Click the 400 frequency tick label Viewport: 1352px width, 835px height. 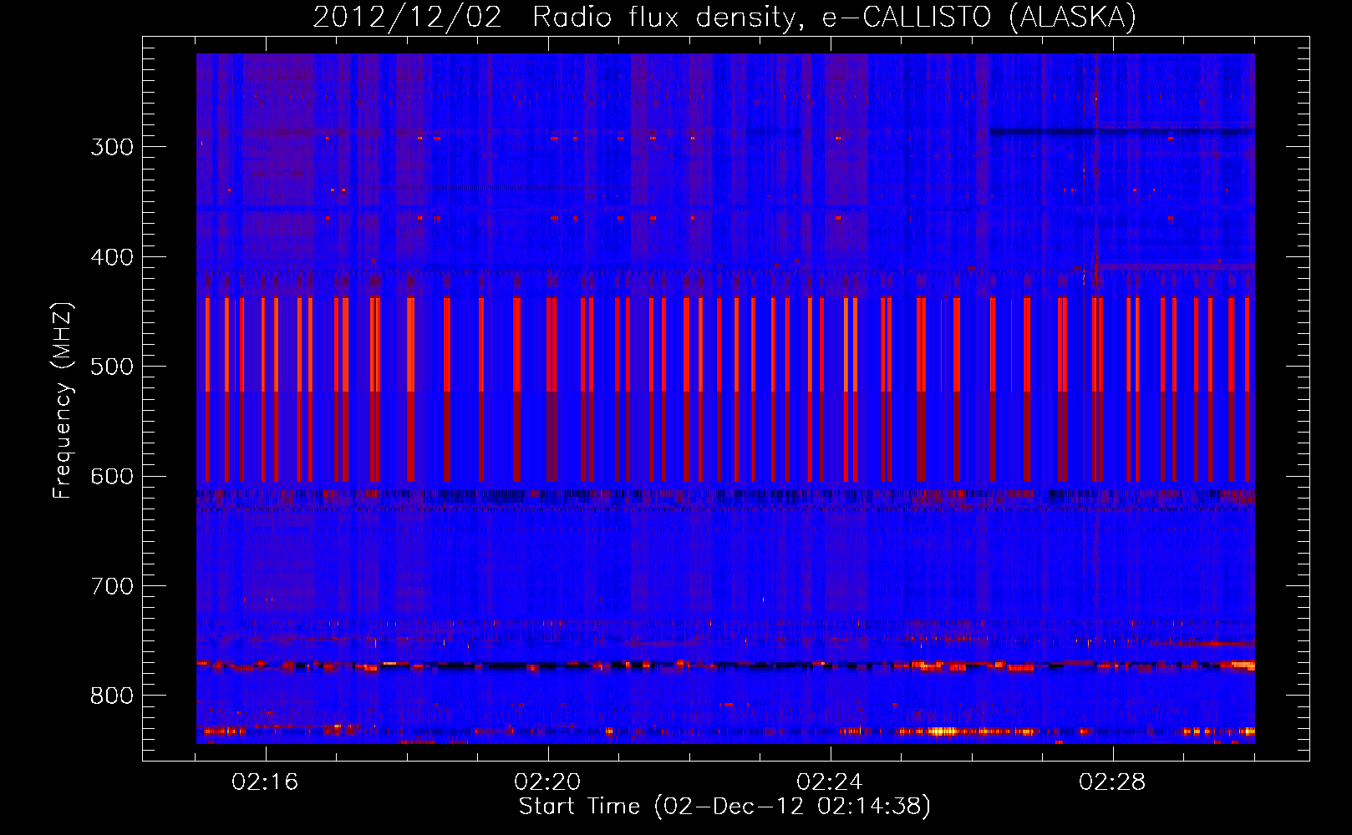click(112, 257)
